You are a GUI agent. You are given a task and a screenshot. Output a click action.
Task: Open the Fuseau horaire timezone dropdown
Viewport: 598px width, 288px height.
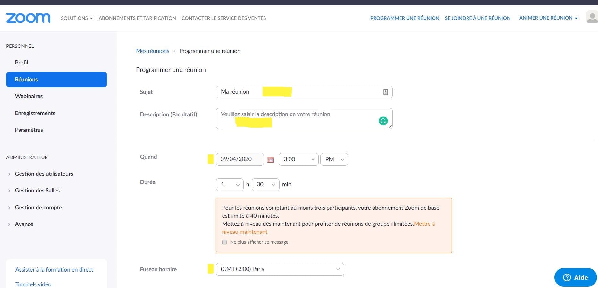tap(280, 269)
